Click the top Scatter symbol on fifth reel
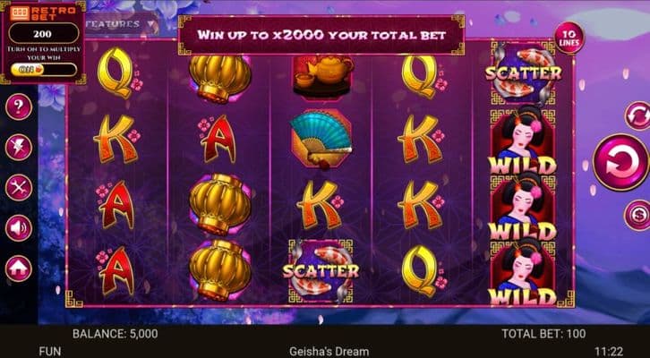Viewport: 650px width, 358px height. [x=523, y=73]
